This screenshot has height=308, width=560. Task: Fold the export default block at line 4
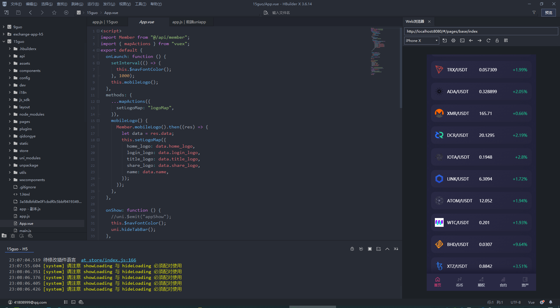click(98, 50)
